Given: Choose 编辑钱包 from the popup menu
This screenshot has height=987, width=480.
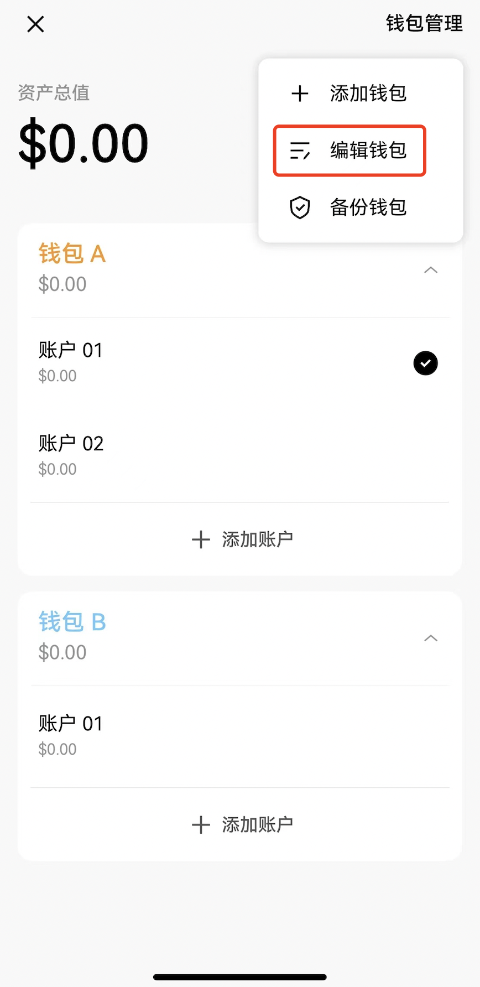Looking at the screenshot, I should point(349,150).
